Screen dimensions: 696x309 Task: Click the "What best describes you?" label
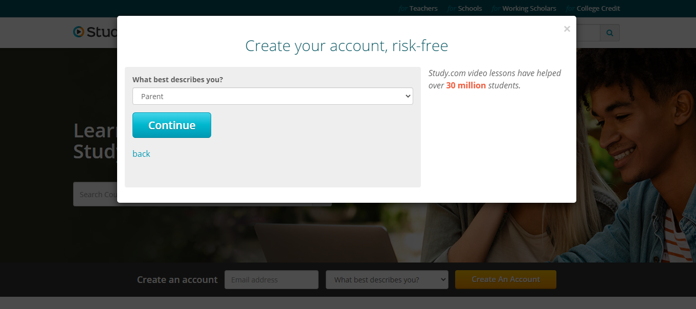[x=178, y=80]
